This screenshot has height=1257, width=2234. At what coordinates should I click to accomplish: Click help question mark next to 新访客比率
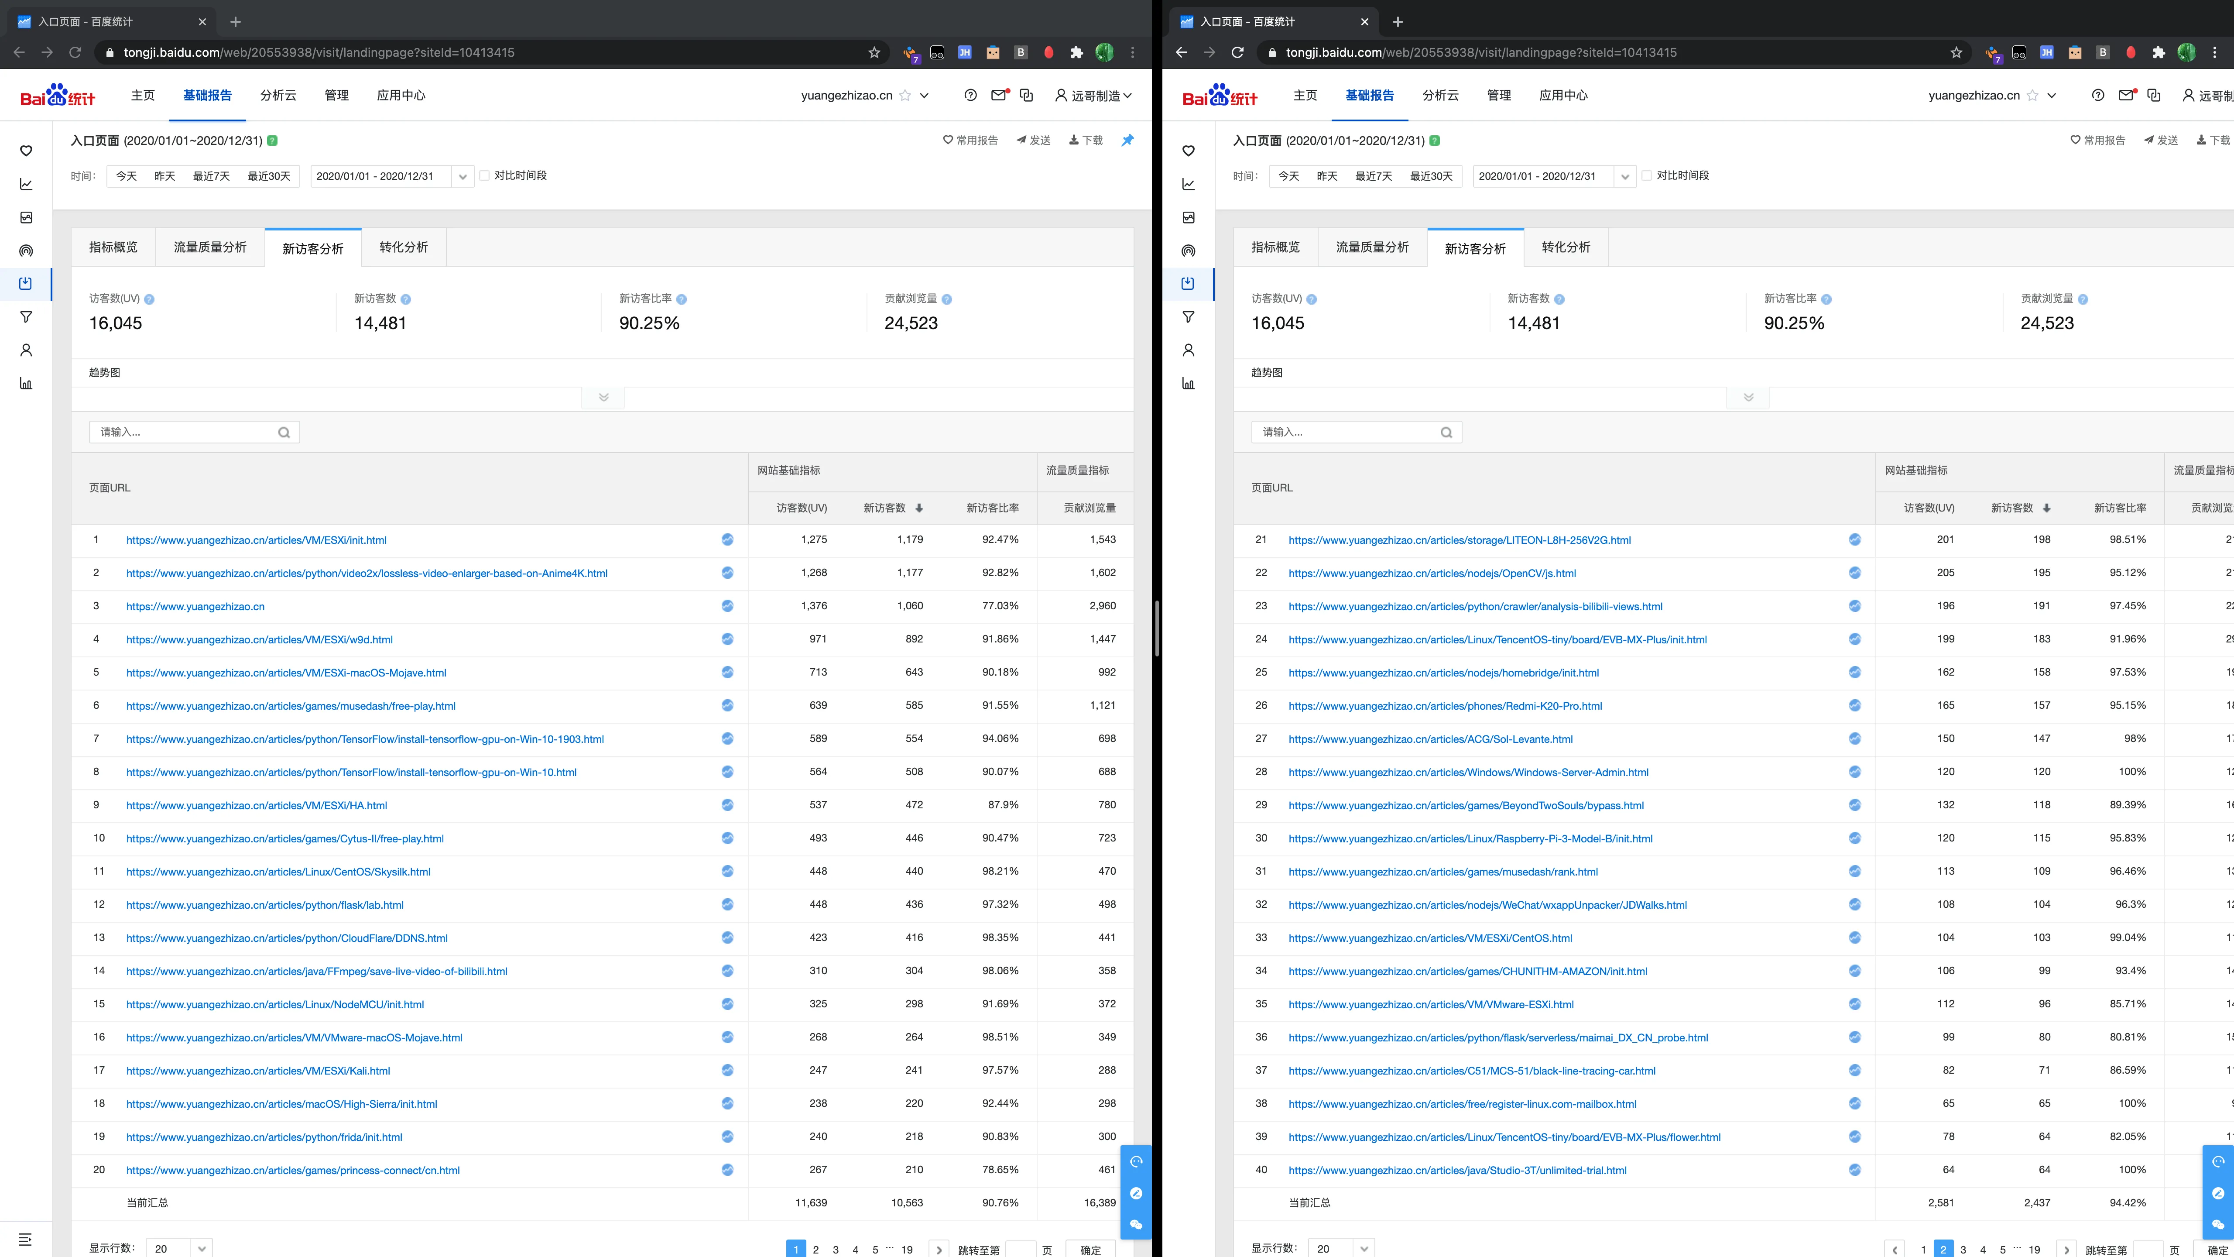pyautogui.click(x=681, y=299)
